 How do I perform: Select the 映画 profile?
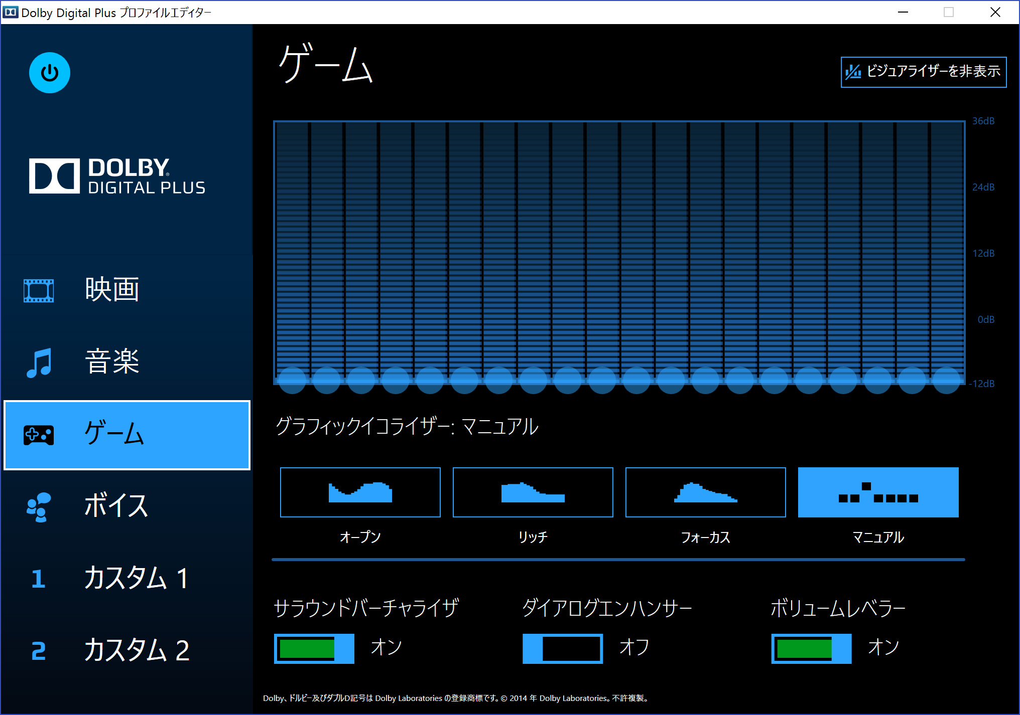(x=127, y=290)
